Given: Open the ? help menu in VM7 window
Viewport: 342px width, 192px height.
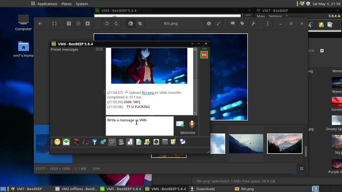Looking at the screenshot, I should point(287,16).
